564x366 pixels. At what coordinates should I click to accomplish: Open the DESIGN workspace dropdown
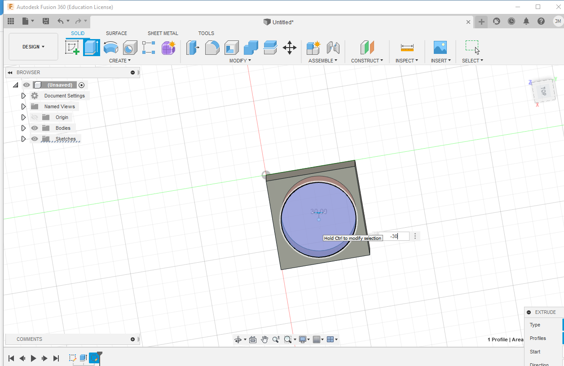34,47
